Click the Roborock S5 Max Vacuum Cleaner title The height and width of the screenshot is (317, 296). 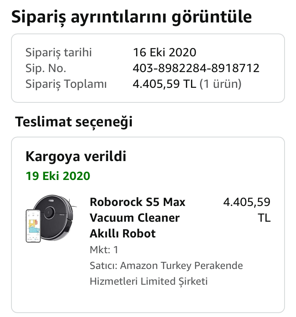point(137,218)
